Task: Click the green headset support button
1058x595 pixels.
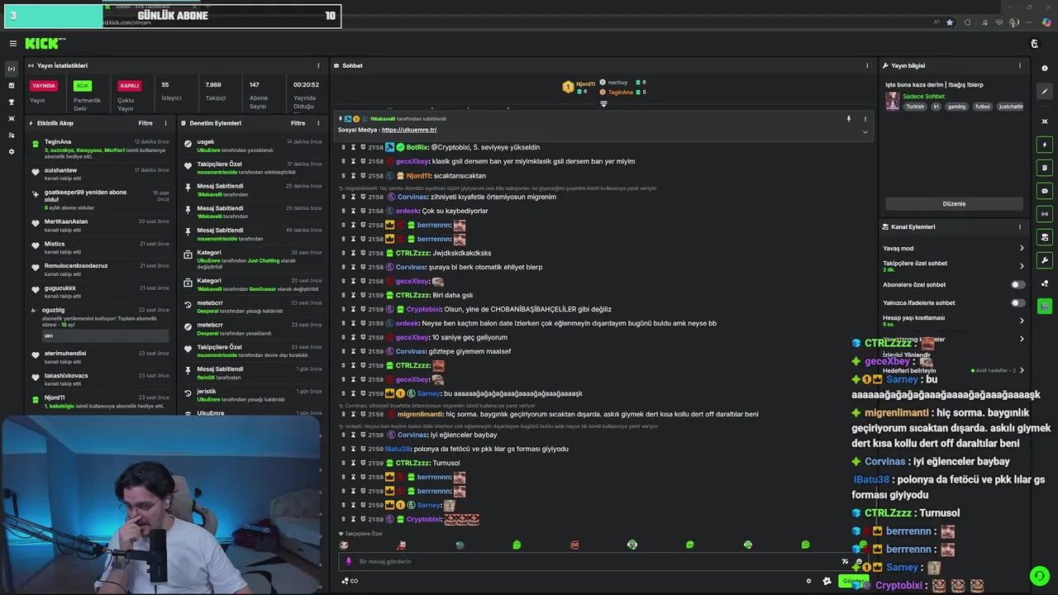Action: click(x=1040, y=576)
